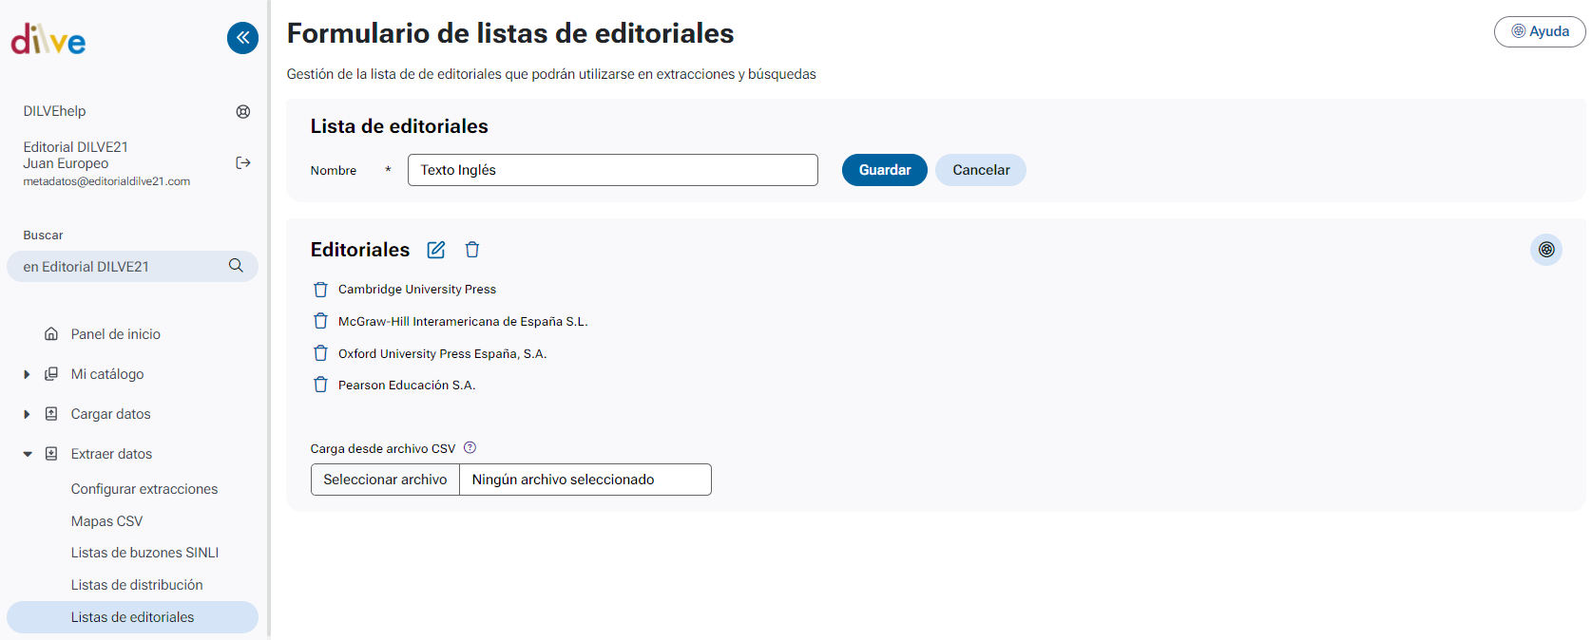Collapse the Extraer datos tree arrow
Screen dimensions: 1592x640
(x=27, y=454)
